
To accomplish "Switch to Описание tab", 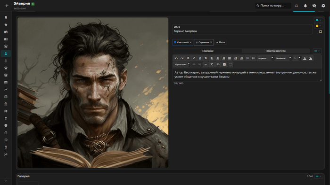I will pyautogui.click(x=208, y=51).
